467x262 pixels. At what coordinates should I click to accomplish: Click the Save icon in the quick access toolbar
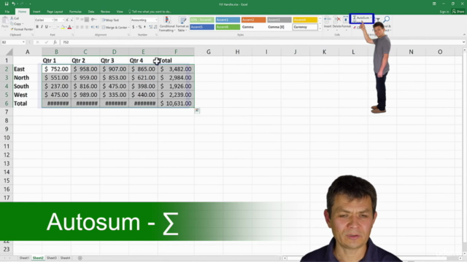[7, 4]
